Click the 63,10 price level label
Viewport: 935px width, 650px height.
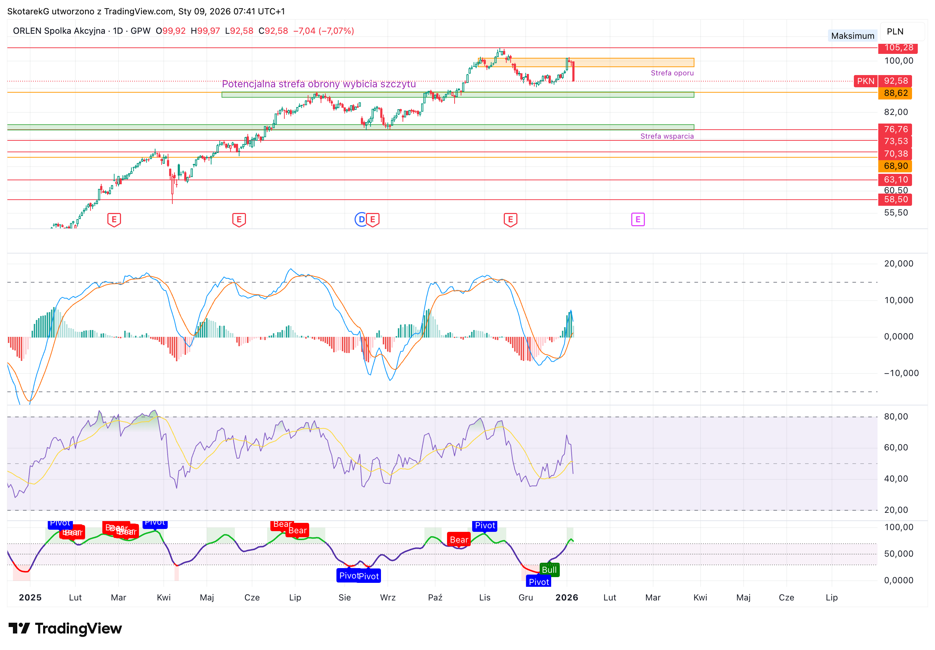(895, 180)
